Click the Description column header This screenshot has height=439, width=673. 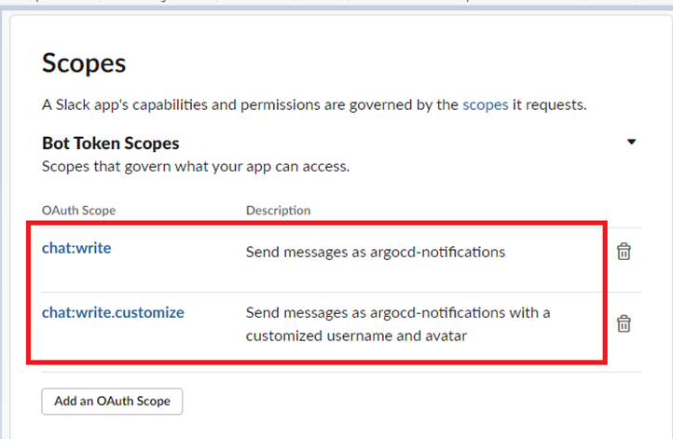[278, 211]
